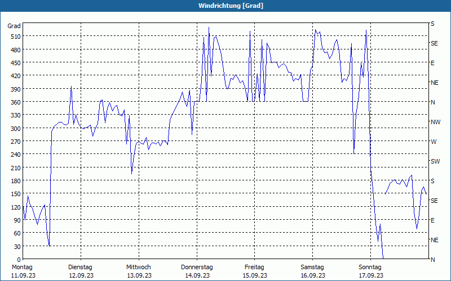The width and height of the screenshot is (451, 281).
Task: Click the 360 value on degree axis
Action: click(16, 102)
